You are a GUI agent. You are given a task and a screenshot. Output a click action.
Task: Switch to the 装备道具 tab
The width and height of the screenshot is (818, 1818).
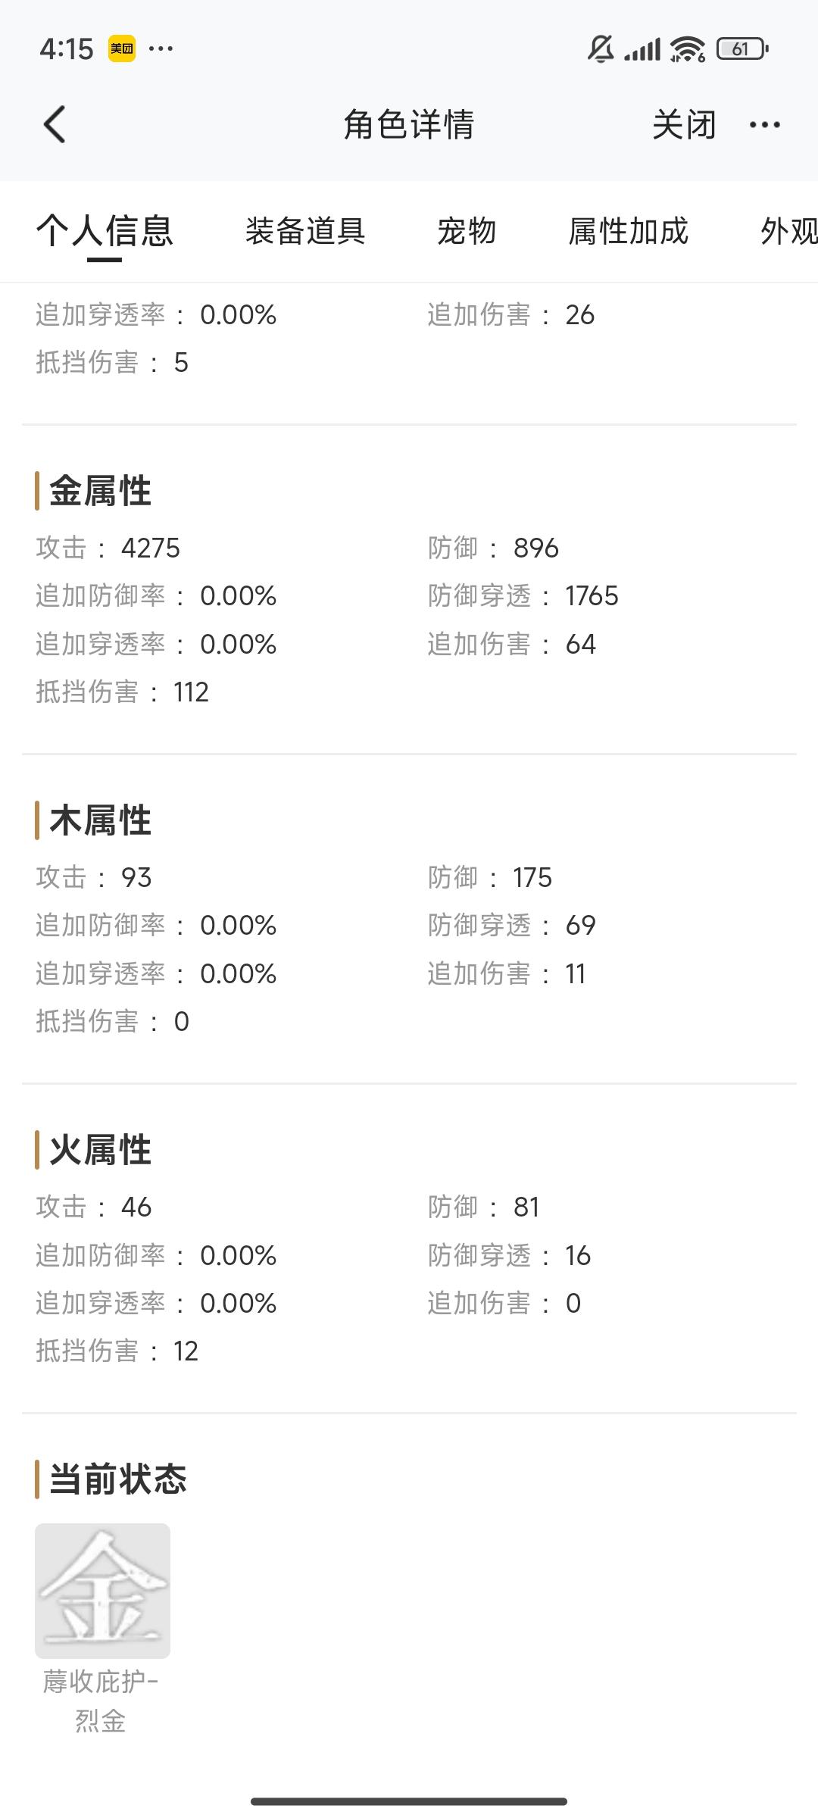305,231
